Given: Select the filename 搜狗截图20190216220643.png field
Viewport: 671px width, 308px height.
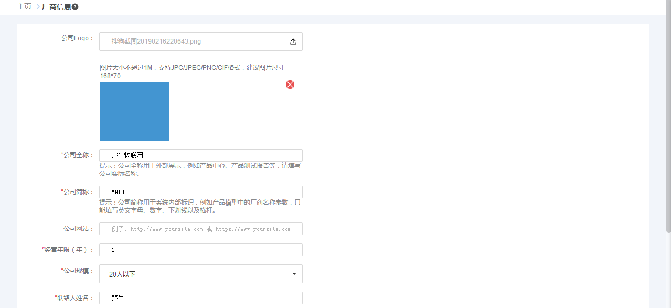Looking at the screenshot, I should [x=191, y=41].
